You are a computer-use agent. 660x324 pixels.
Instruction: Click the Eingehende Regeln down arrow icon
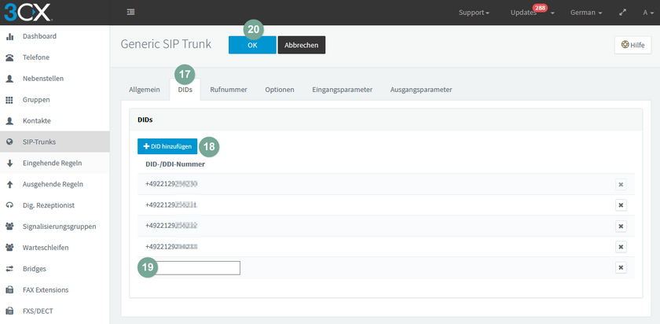tap(9, 163)
